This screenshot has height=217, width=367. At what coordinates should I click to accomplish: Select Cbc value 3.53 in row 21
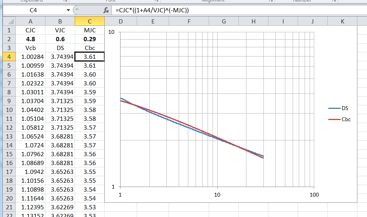pyautogui.click(x=90, y=207)
